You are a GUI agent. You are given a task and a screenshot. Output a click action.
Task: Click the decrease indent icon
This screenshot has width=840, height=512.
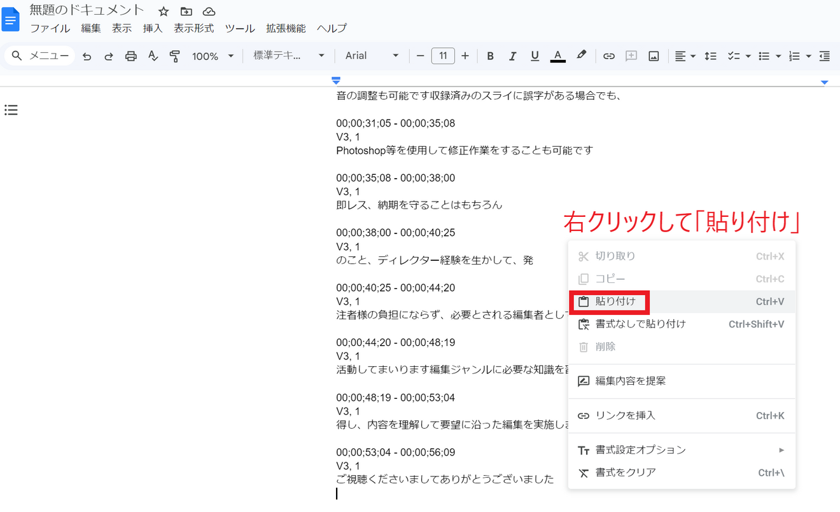825,56
